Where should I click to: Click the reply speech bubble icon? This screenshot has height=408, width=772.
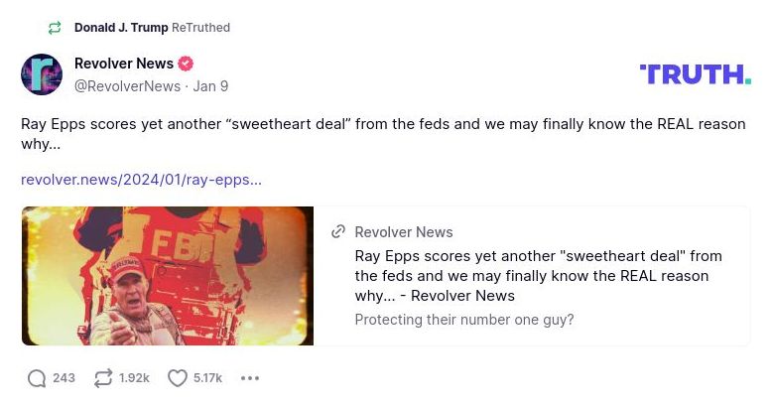(37, 378)
